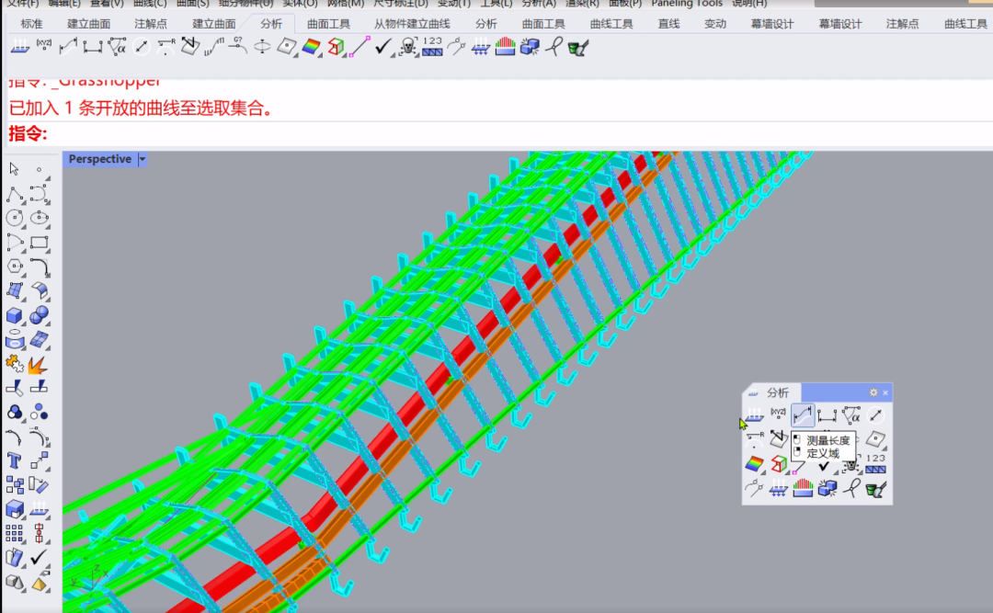Switch to the 标准 toolbar tab

pyautogui.click(x=31, y=24)
